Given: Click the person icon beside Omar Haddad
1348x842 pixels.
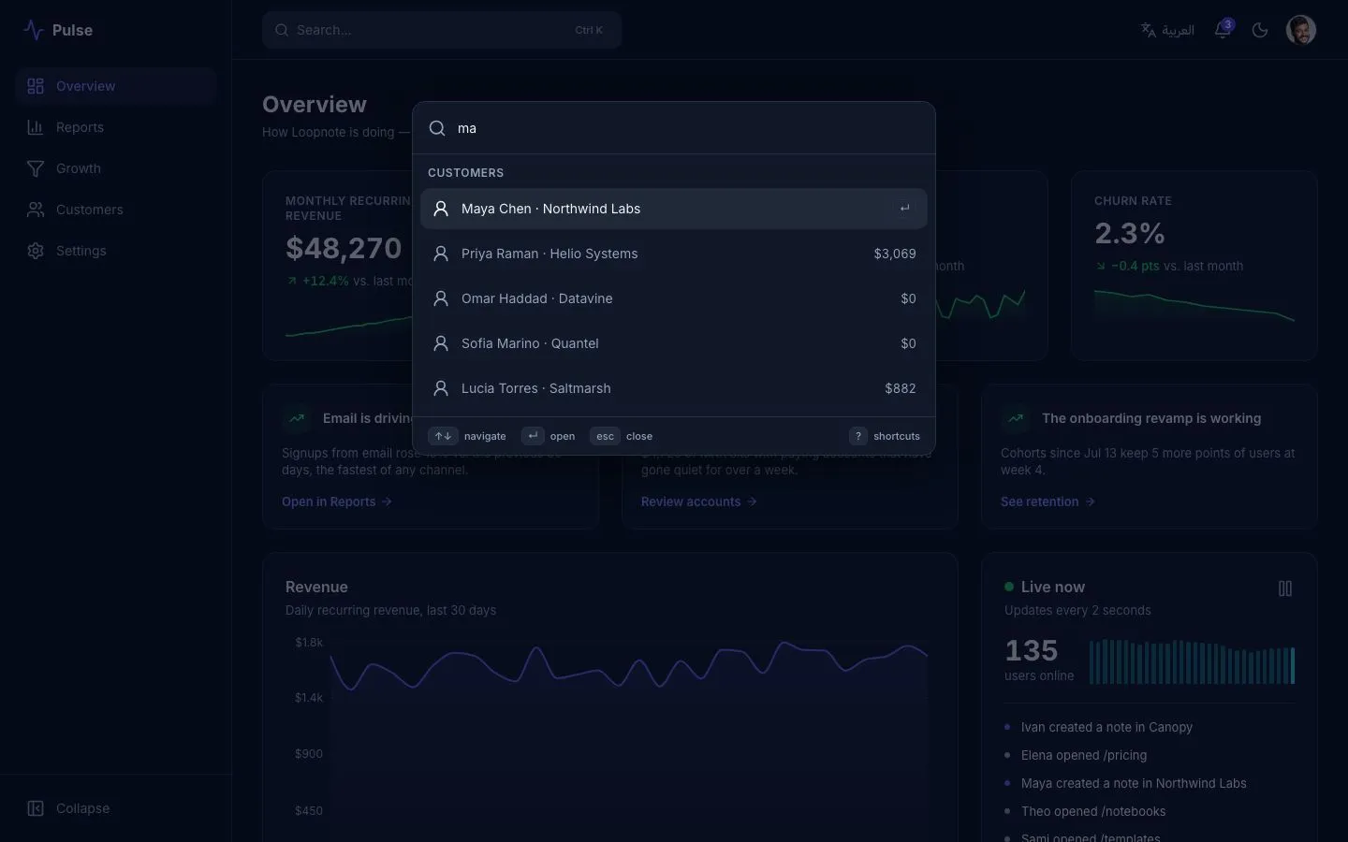Looking at the screenshot, I should click(441, 298).
